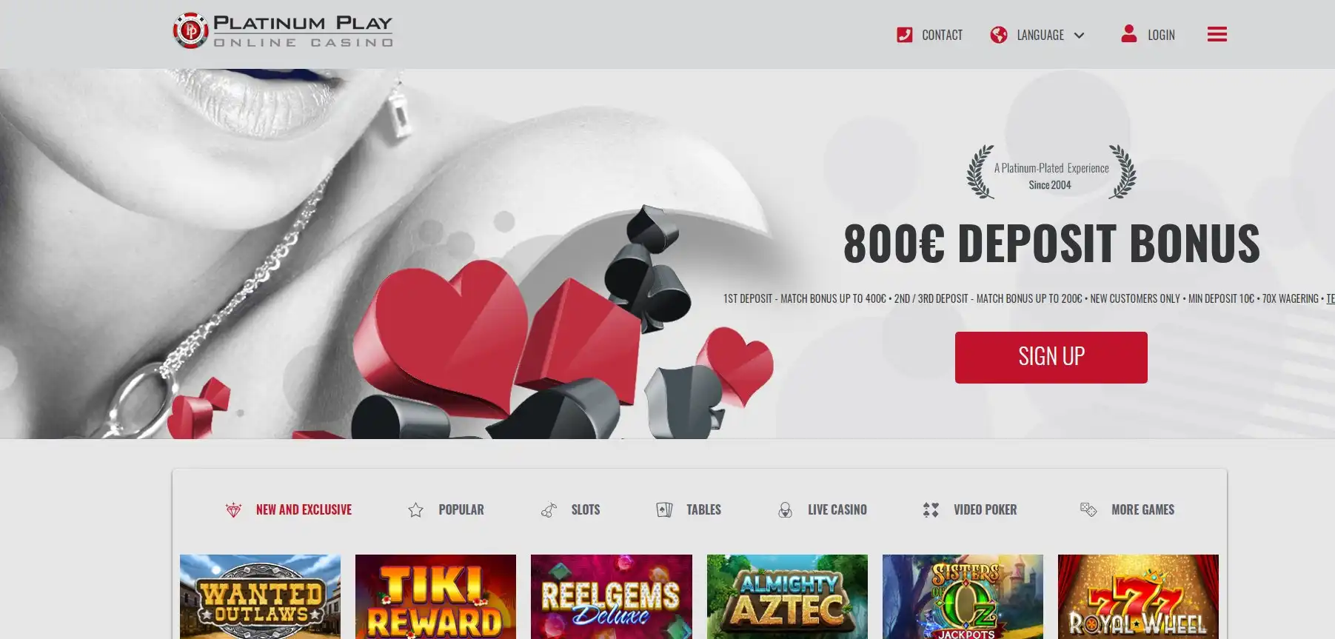Click the globe language icon

pos(998,35)
